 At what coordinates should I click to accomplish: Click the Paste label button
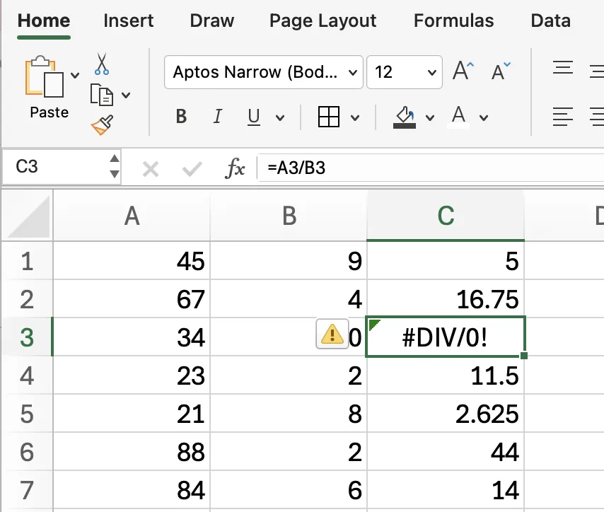(x=50, y=112)
